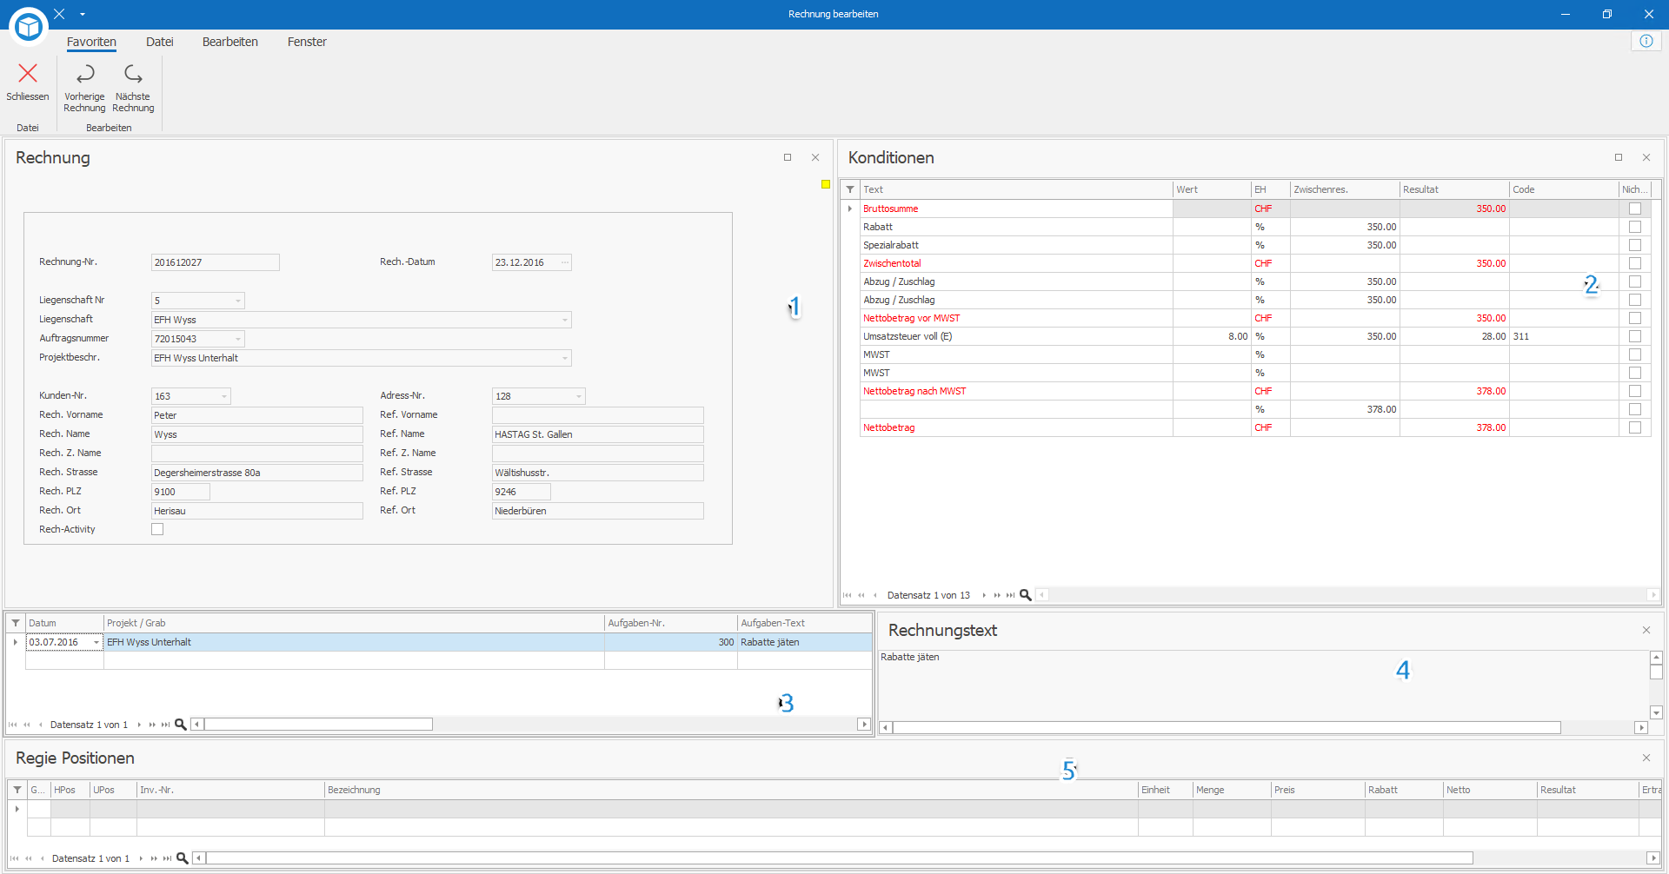
Task: Jump to last record in Konditionen navigator
Action: tap(1010, 595)
